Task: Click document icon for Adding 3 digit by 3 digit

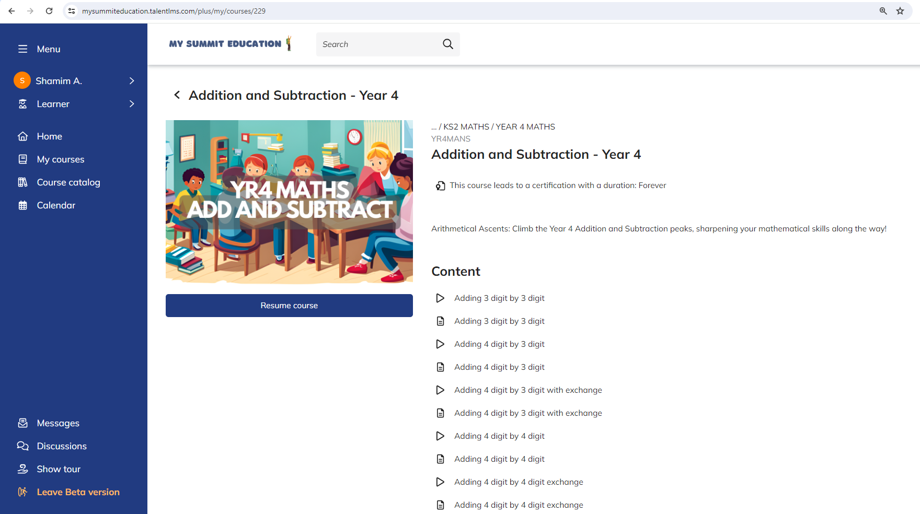Action: (x=440, y=321)
